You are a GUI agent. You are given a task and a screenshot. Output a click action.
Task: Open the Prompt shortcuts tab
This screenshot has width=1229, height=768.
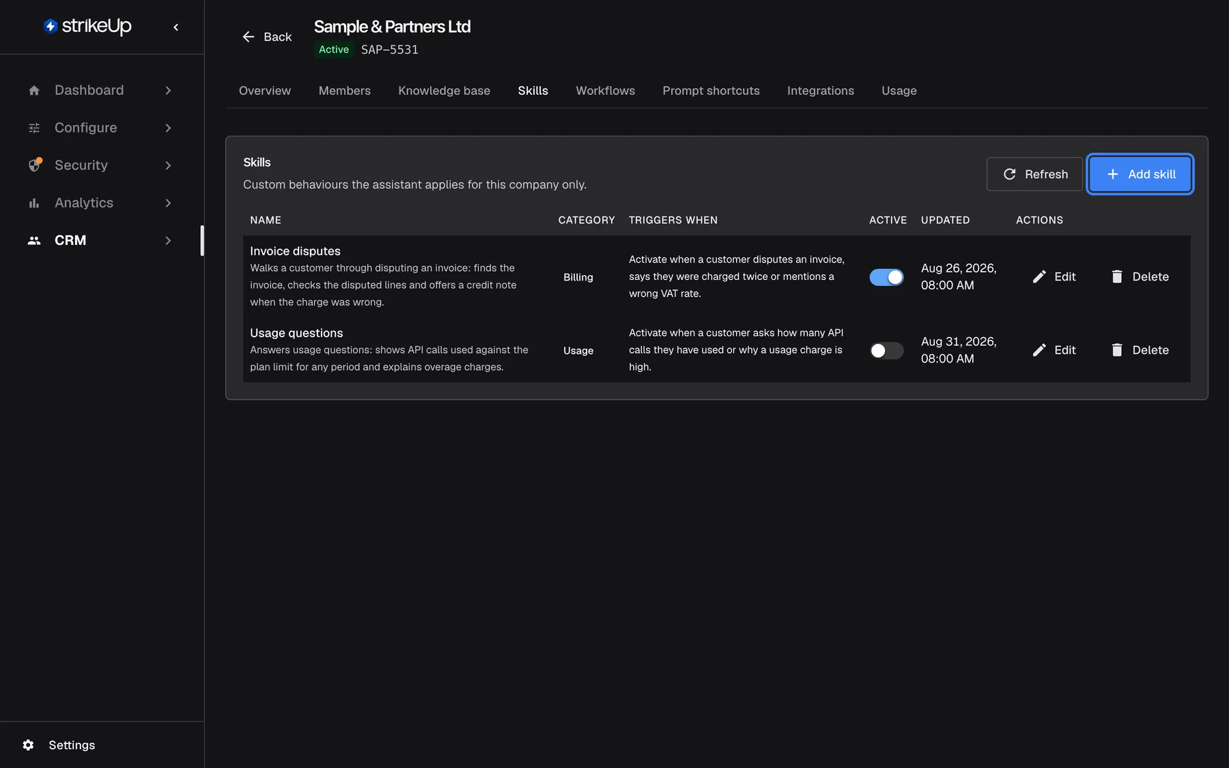(x=711, y=91)
